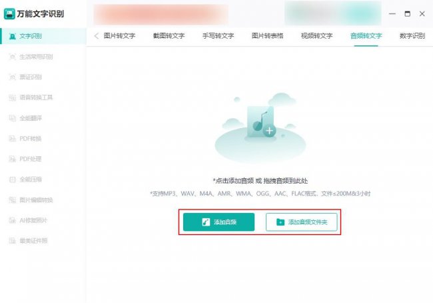Open 全能压缩 via its sidebar icon
The image size is (433, 303).
click(x=13, y=180)
